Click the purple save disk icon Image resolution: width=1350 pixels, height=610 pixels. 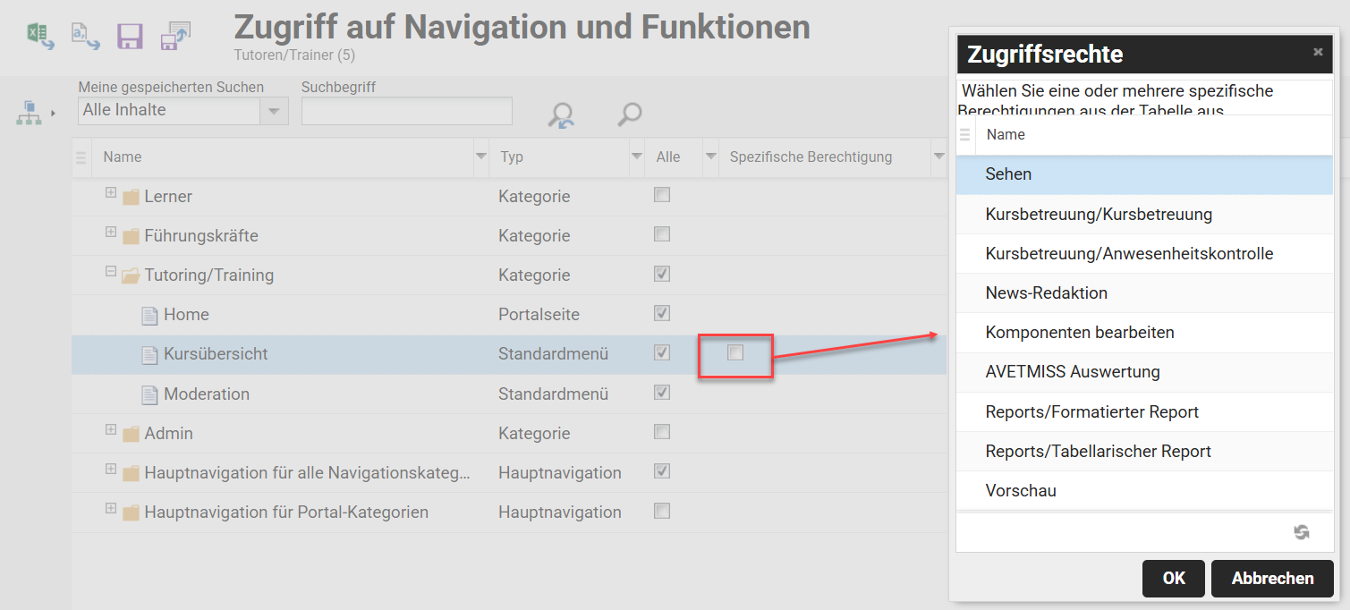tap(131, 36)
